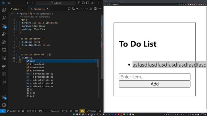Pick the --p-breakpoints-lg suggestion
Image resolution: width=207 pixels, height=116 pixels.
pyautogui.click(x=61, y=74)
